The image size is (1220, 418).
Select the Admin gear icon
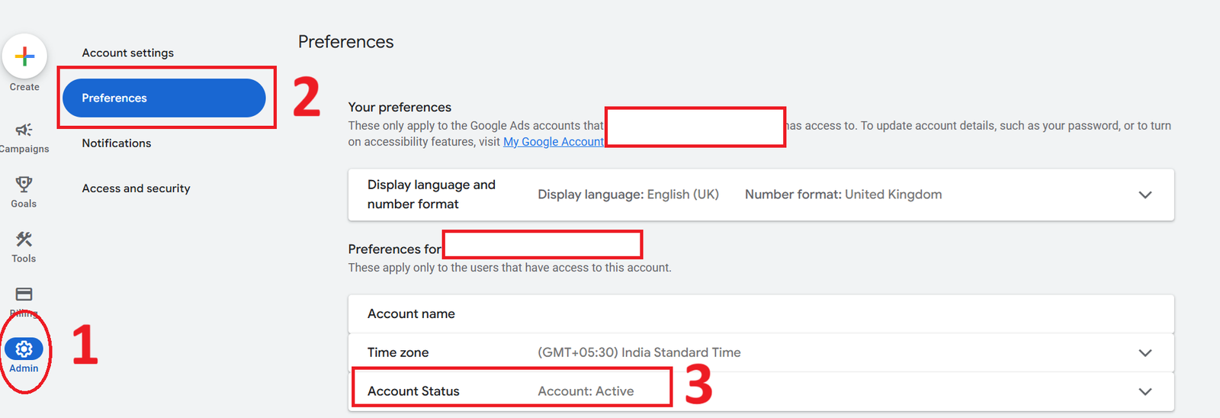tap(24, 349)
